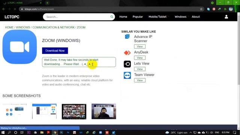This screenshot has height=135, width=240.
Task: Click the user account icon
Action: click(226, 16)
